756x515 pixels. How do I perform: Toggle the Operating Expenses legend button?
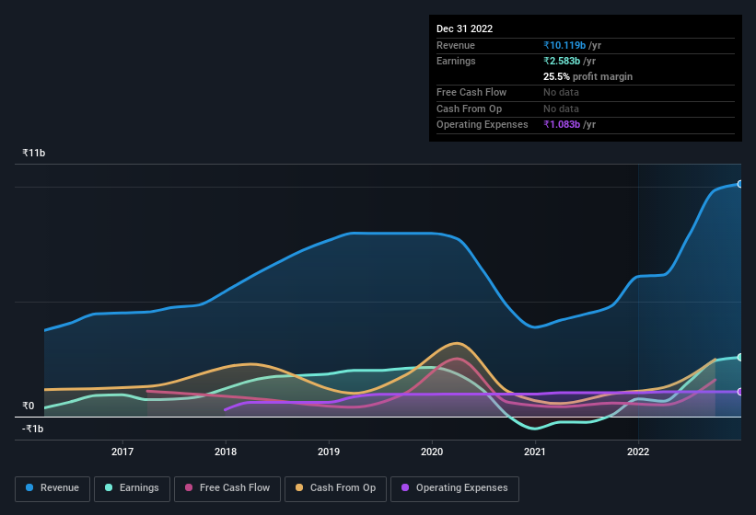(455, 488)
